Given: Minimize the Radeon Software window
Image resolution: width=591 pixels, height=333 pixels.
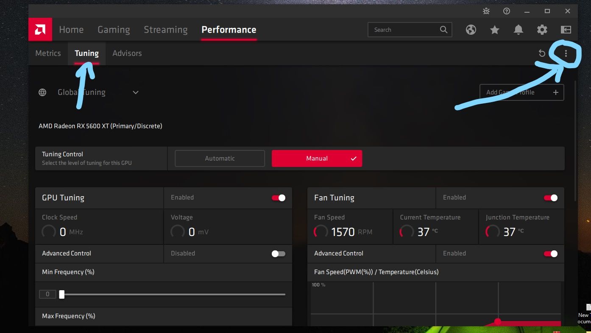Looking at the screenshot, I should [527, 11].
